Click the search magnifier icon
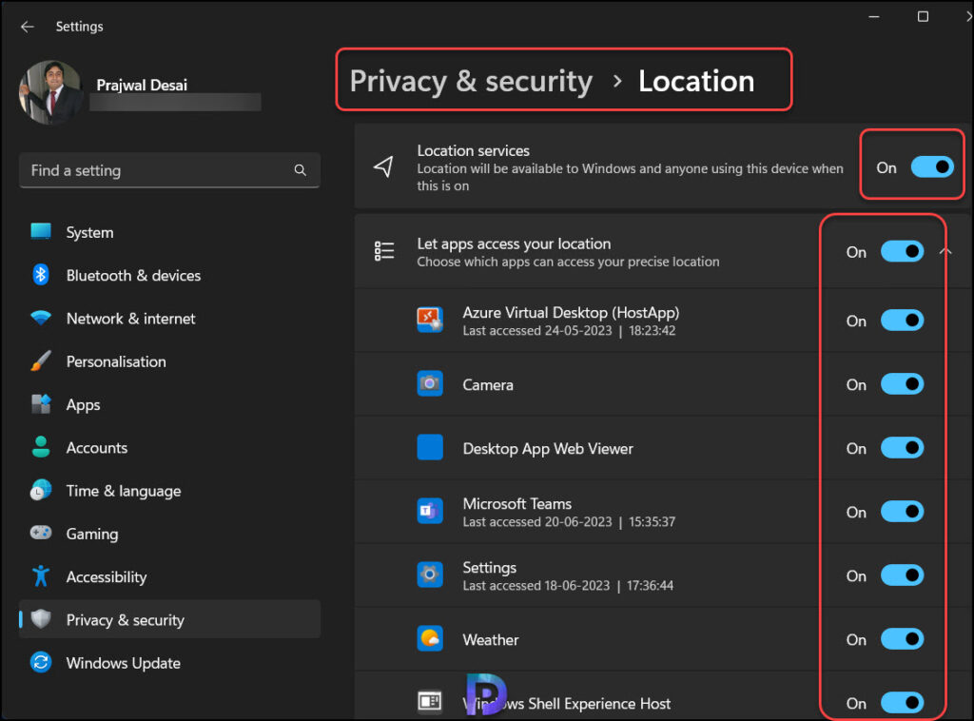 pyautogui.click(x=300, y=170)
